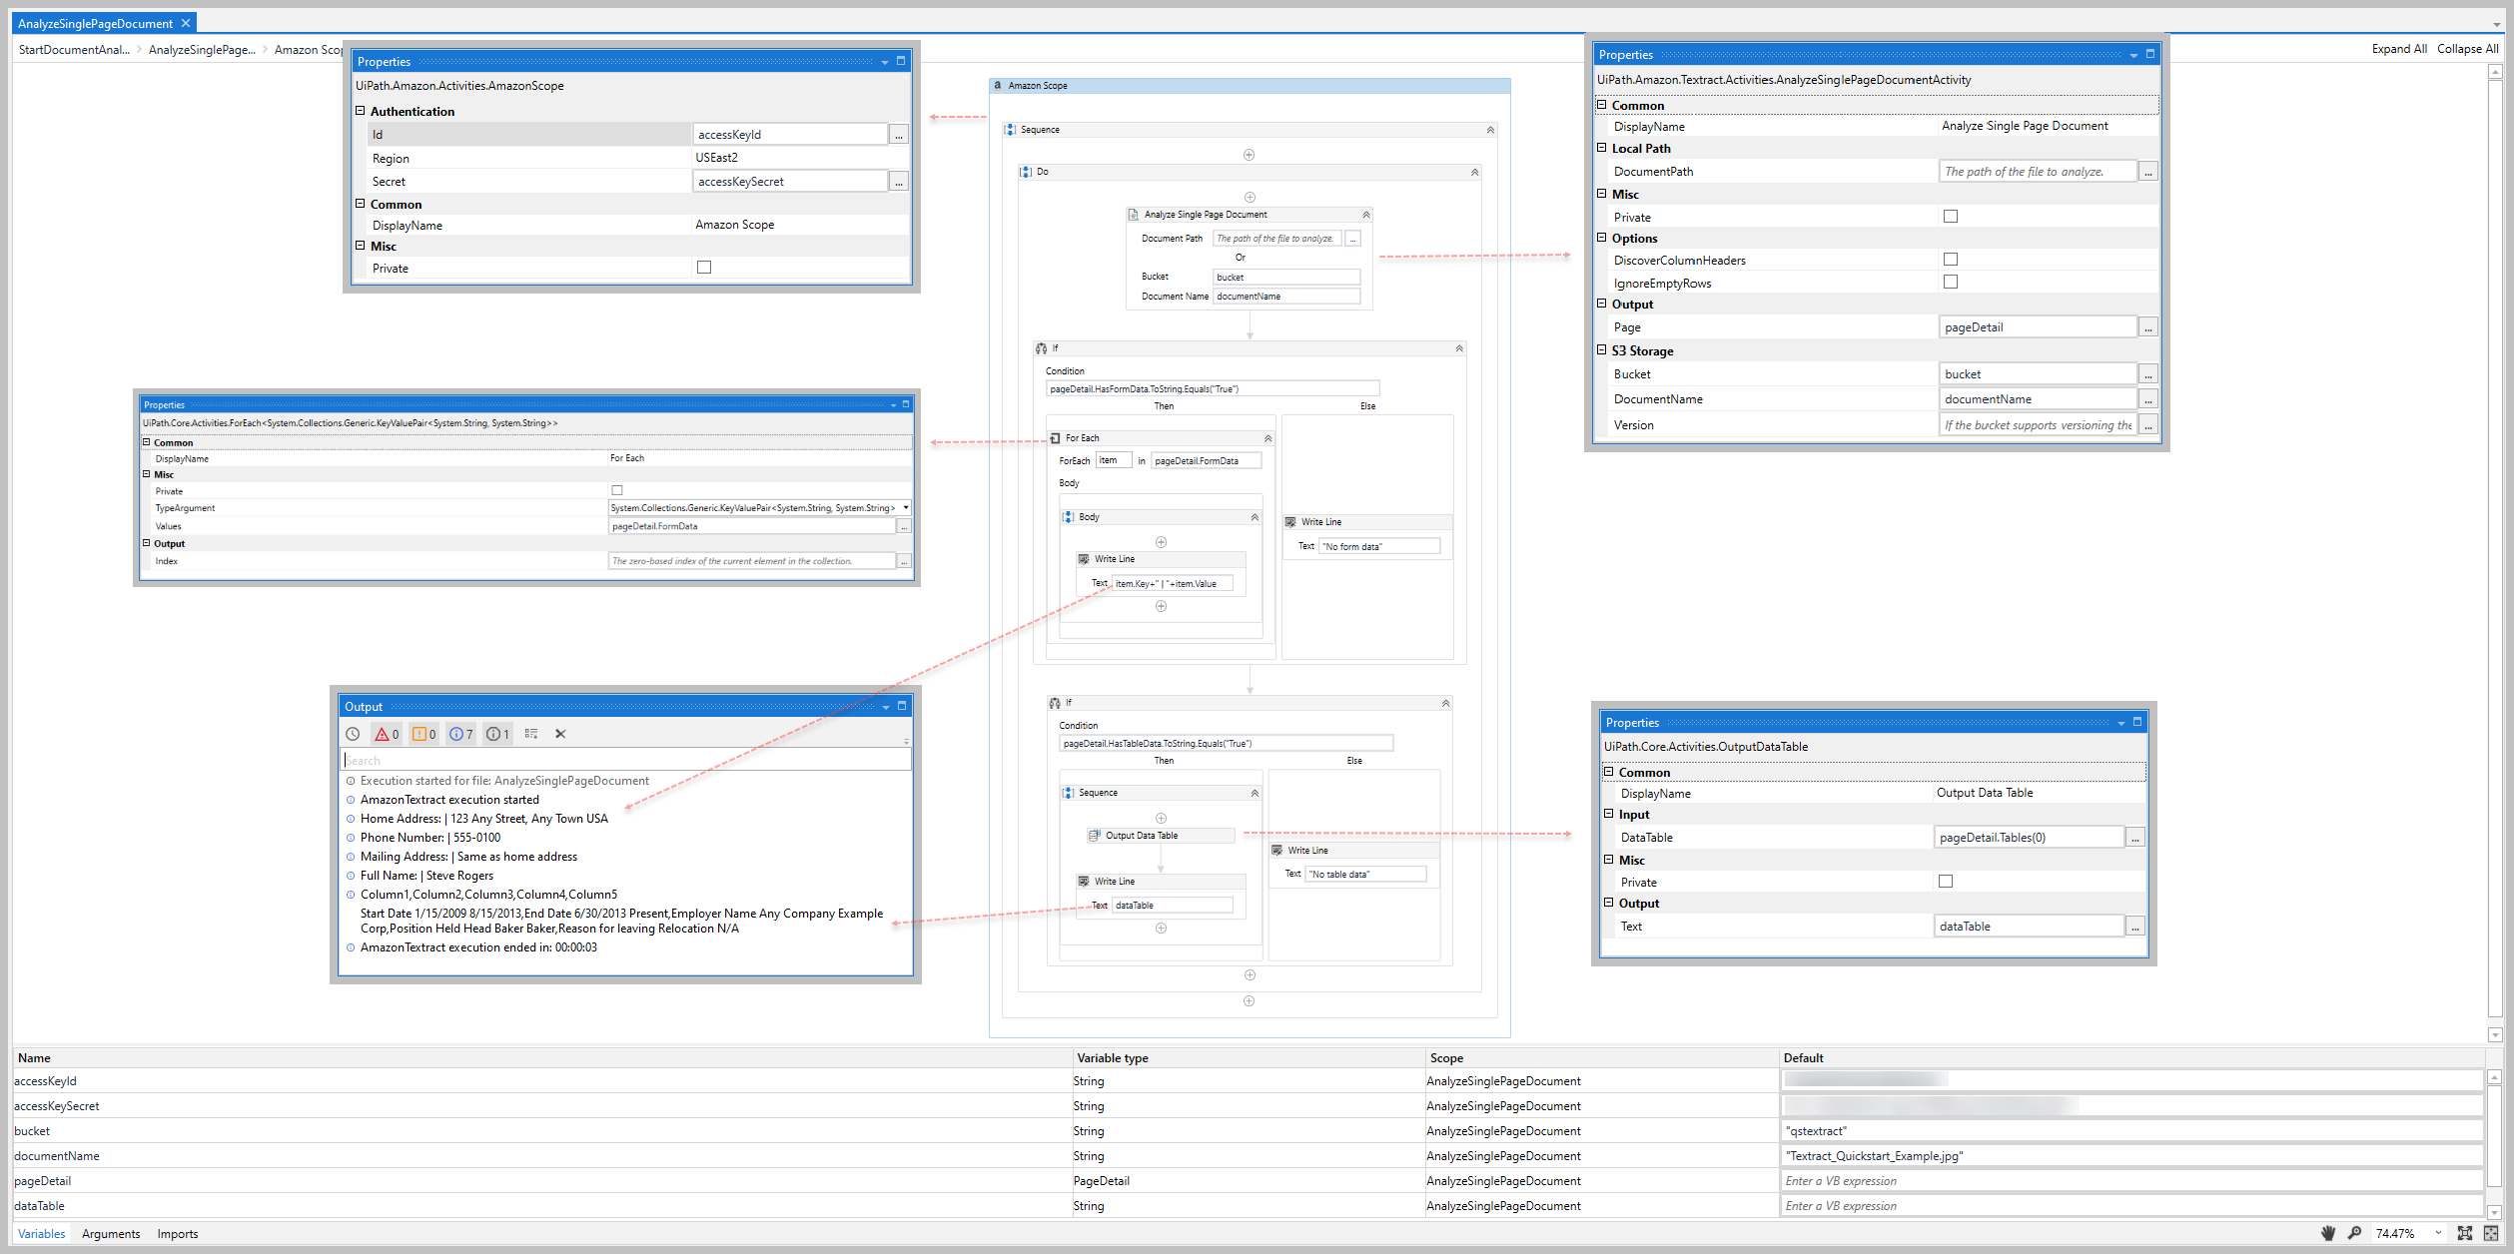
Task: Click the warnings filter icon in Output panel
Action: pyautogui.click(x=421, y=734)
